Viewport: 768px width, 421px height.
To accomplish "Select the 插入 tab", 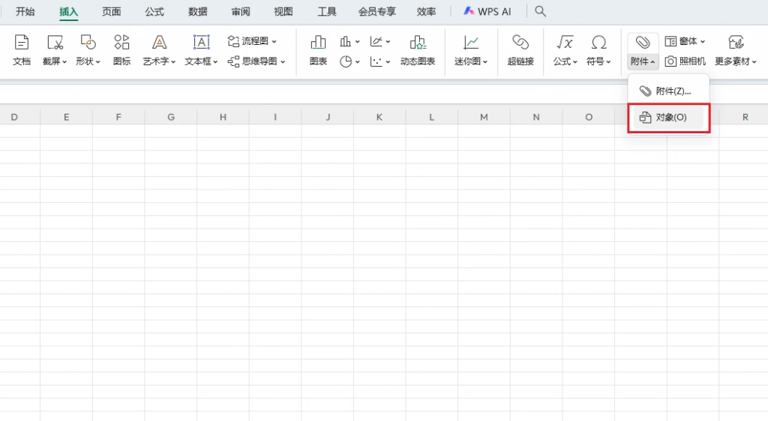I will pyautogui.click(x=68, y=12).
